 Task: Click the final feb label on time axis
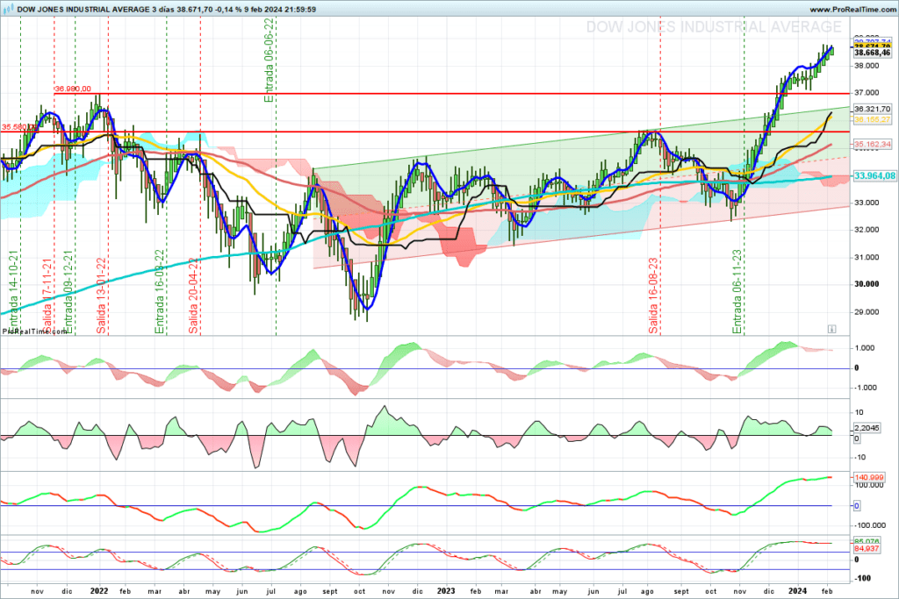click(x=827, y=591)
